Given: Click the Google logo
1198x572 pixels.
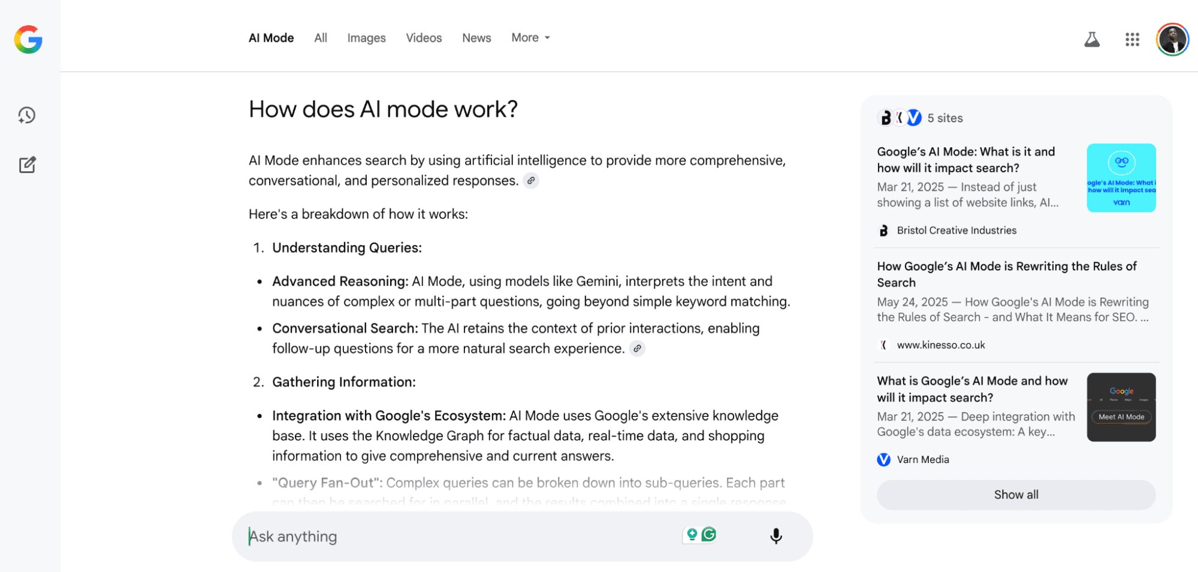Looking at the screenshot, I should [27, 40].
